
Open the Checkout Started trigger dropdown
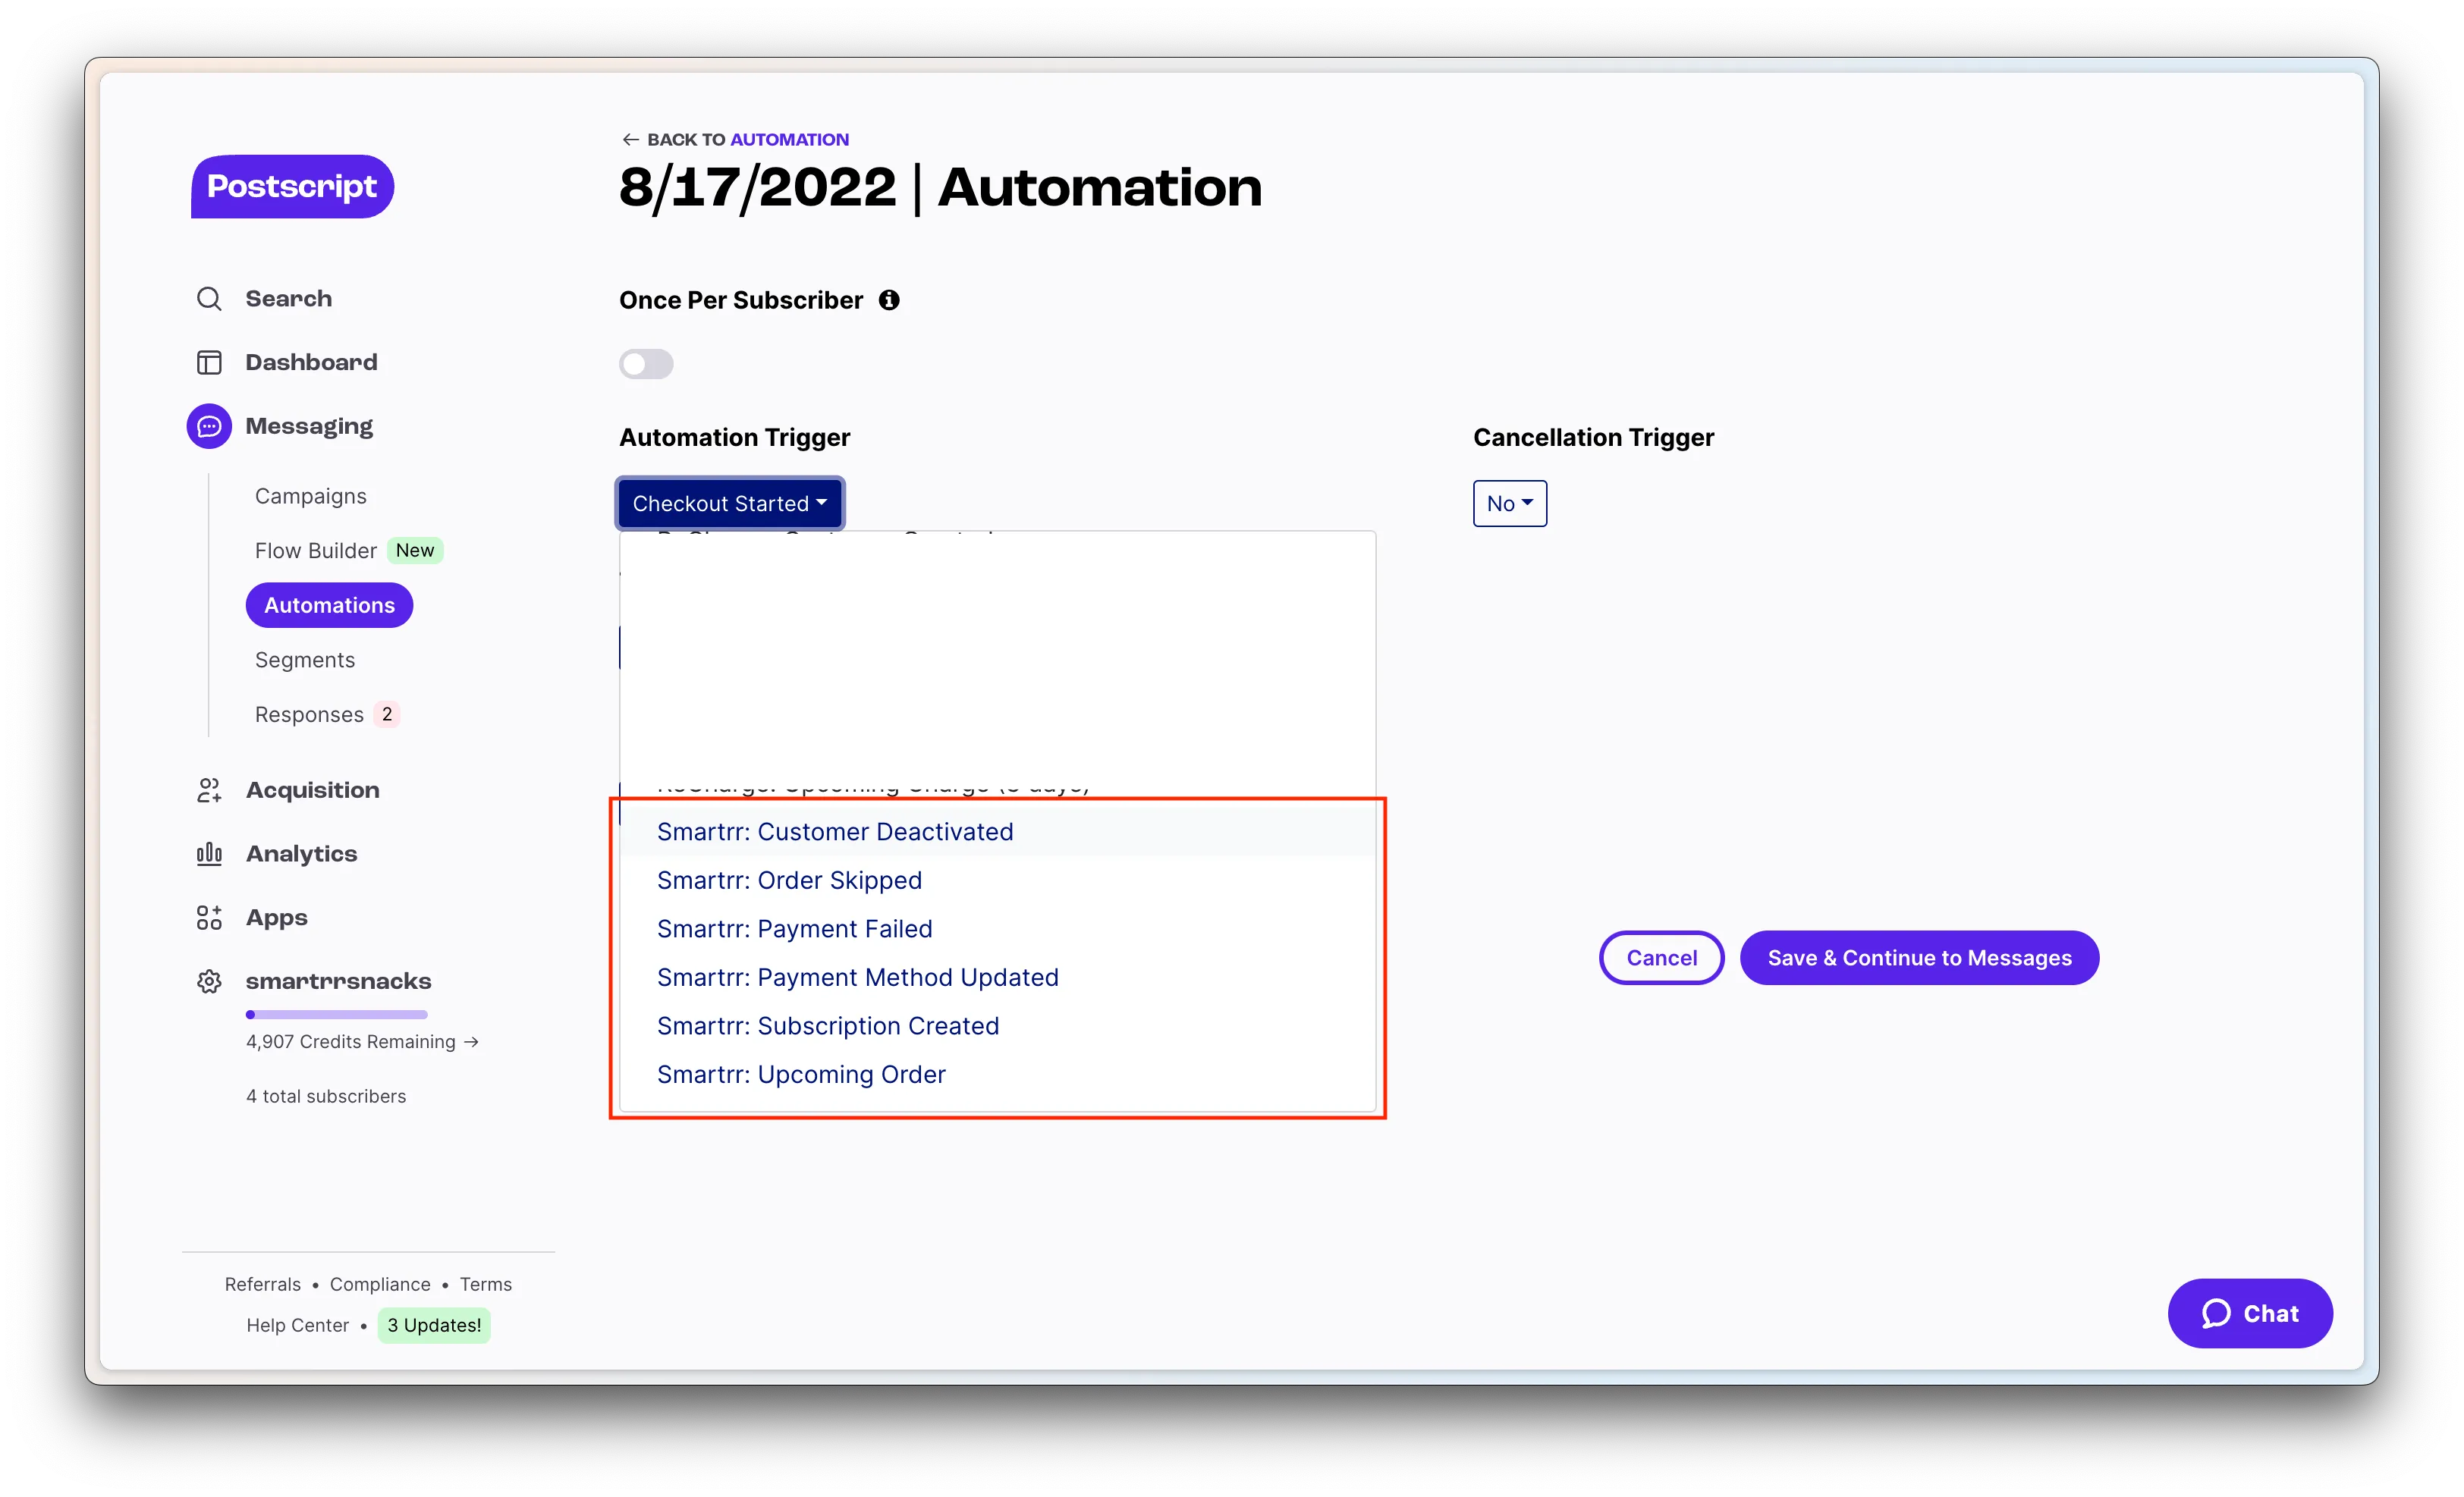729,503
